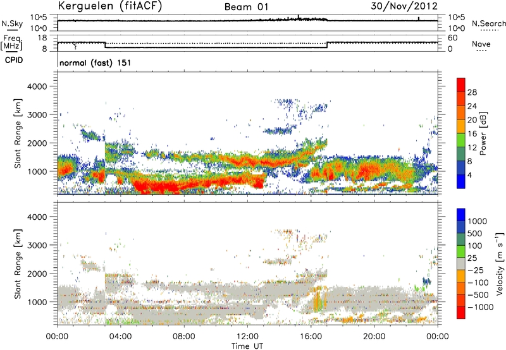The image size is (506, 350).
Task: Click the yellow velocity stripe after 16:00
Action: pyautogui.click(x=319, y=299)
